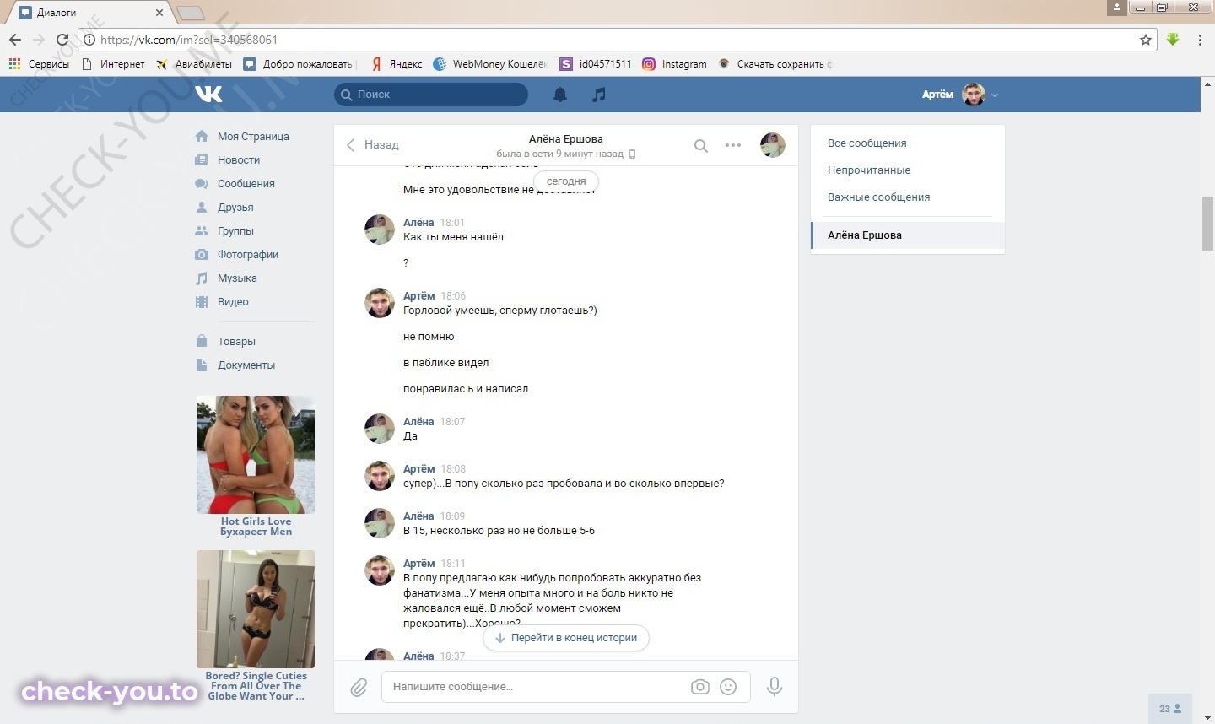
Task: Click chat partner avatar in dialog header
Action: pyautogui.click(x=773, y=145)
